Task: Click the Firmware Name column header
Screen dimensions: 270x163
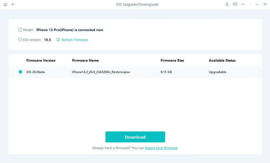Action: pyautogui.click(x=85, y=60)
